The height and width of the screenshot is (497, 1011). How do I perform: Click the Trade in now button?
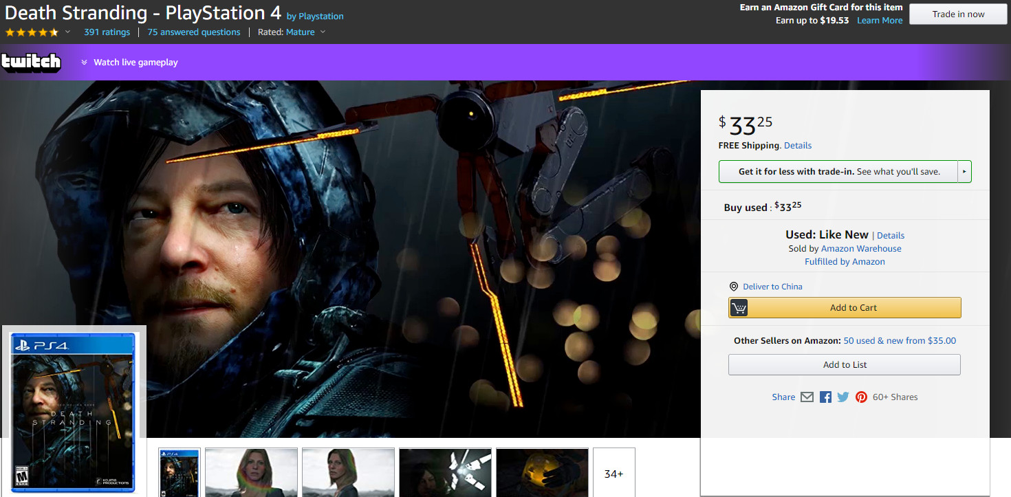[958, 14]
